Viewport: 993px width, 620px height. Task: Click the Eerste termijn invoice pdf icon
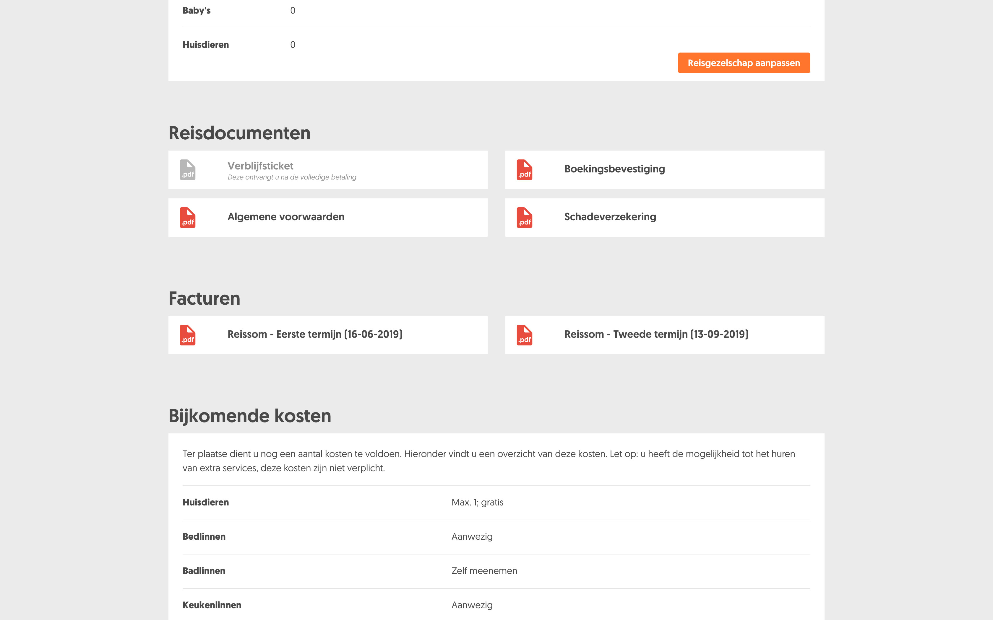(x=188, y=335)
